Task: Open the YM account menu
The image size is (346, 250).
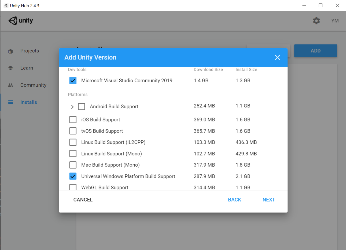Action: [x=335, y=21]
